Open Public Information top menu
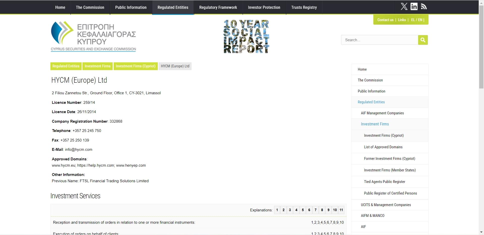Screen dimensions: 484x235 click(x=131, y=7)
